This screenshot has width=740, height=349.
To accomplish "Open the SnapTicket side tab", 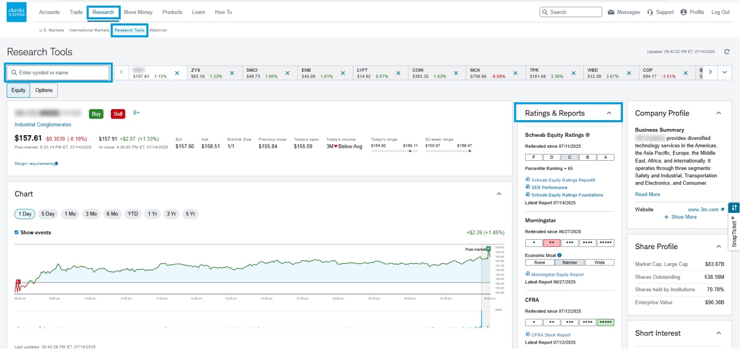I will coord(734,227).
